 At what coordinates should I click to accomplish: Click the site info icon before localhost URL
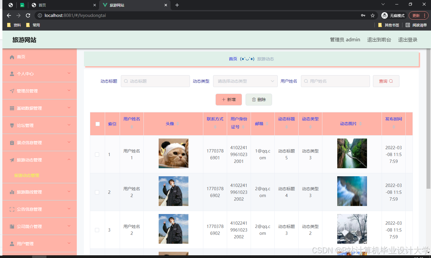tap(40, 15)
